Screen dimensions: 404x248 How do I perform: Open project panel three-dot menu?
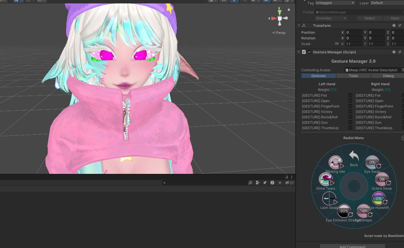pyautogui.click(x=292, y=177)
